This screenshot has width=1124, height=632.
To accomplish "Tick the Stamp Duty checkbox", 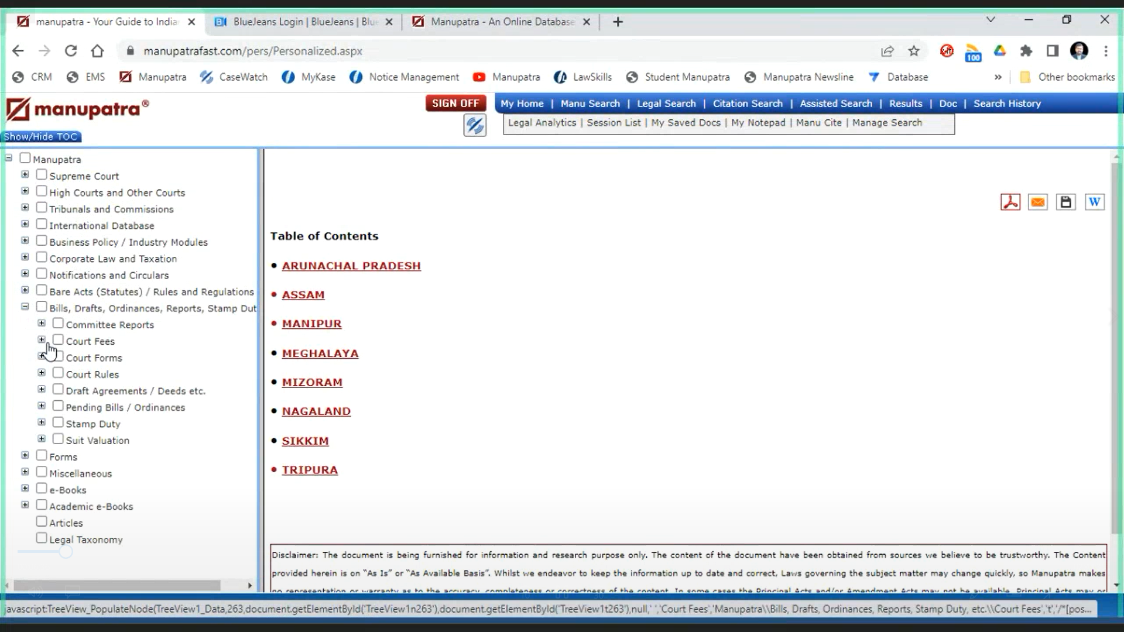I will (58, 422).
